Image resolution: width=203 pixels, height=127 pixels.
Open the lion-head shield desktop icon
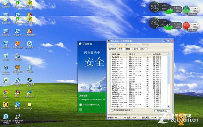[17, 68]
